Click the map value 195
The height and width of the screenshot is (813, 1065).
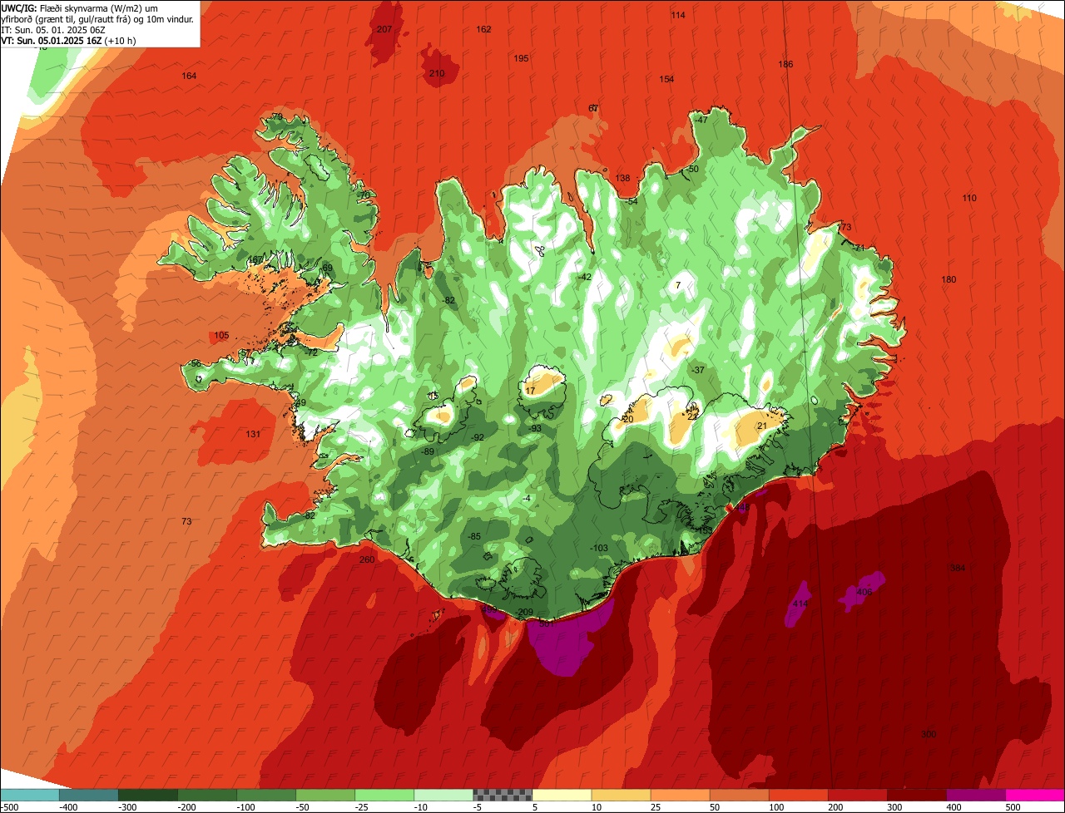tap(522, 58)
